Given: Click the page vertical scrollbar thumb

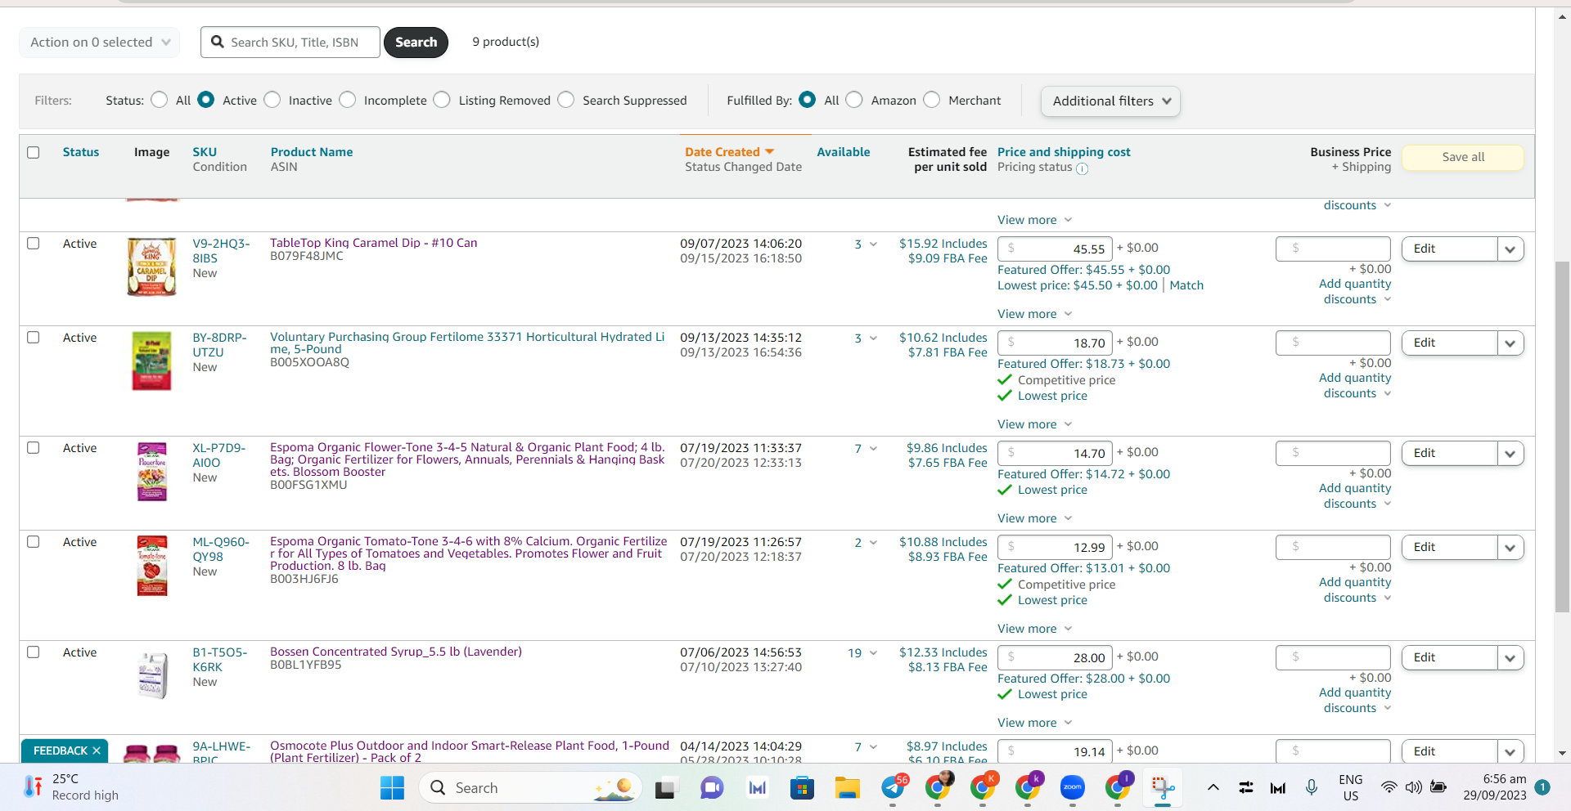Looking at the screenshot, I should coord(1562,437).
